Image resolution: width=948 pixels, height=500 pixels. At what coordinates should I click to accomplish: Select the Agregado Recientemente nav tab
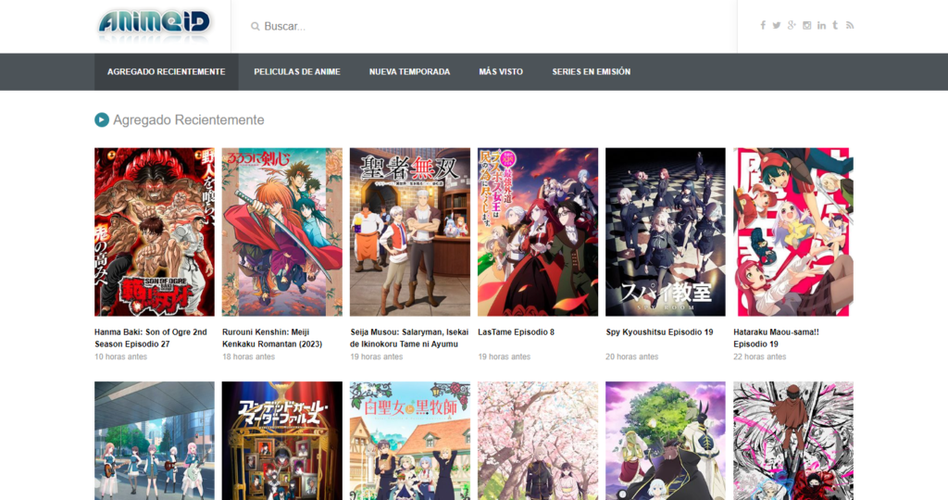click(167, 72)
